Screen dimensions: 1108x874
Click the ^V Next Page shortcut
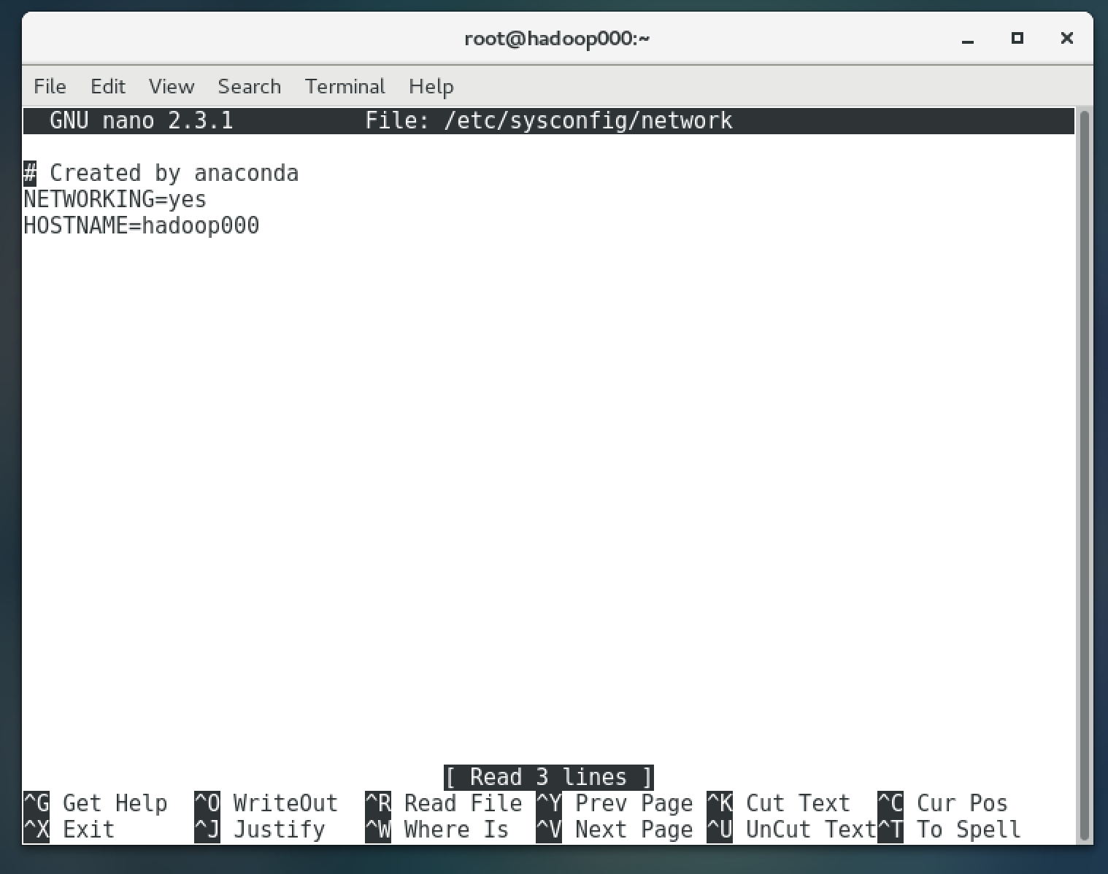(x=615, y=829)
